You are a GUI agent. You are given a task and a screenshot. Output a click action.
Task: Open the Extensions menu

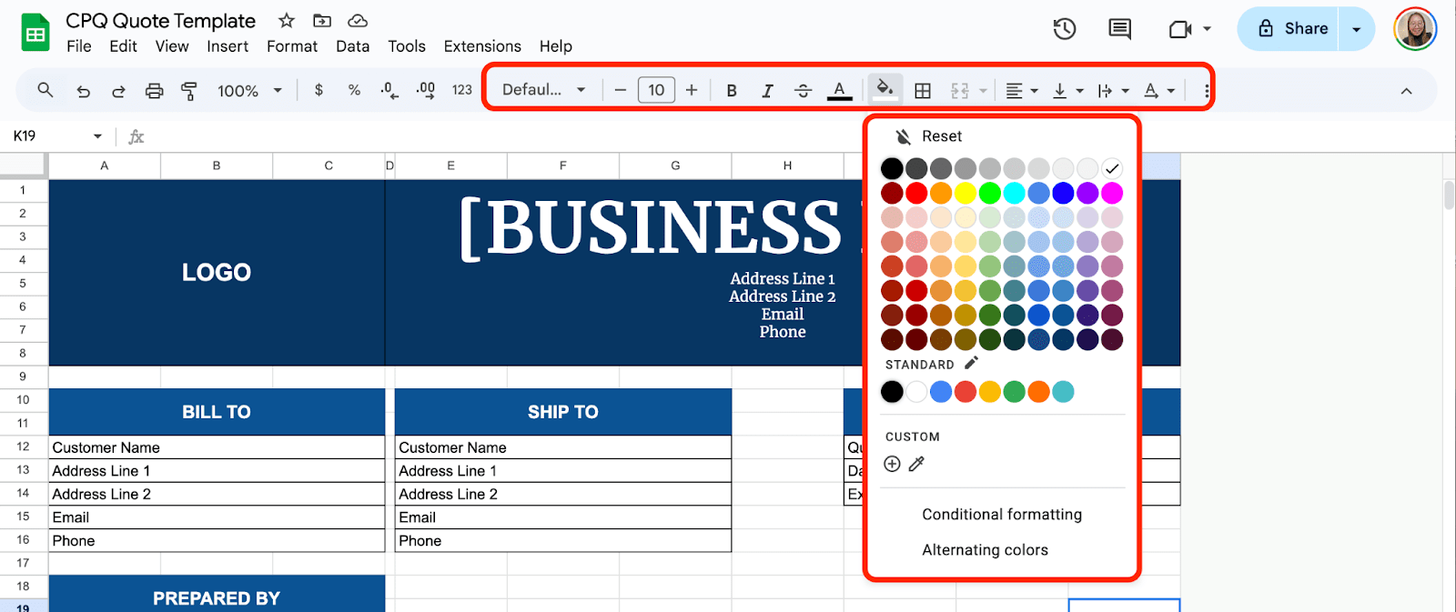tap(482, 46)
